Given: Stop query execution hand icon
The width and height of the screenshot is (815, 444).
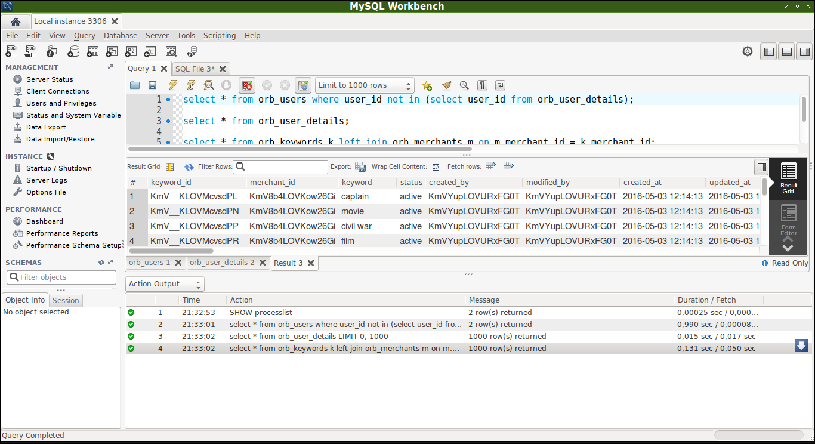Looking at the screenshot, I should pyautogui.click(x=226, y=85).
